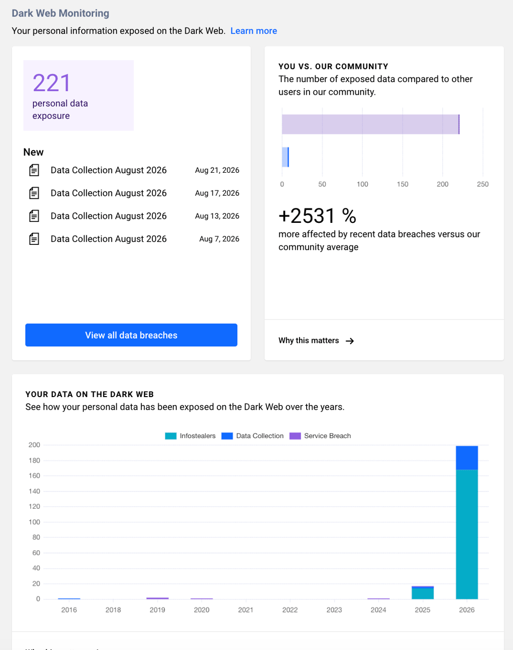Viewport: 513px width, 650px height.
Task: Click the 221 personal data exposure tile
Action: [79, 95]
